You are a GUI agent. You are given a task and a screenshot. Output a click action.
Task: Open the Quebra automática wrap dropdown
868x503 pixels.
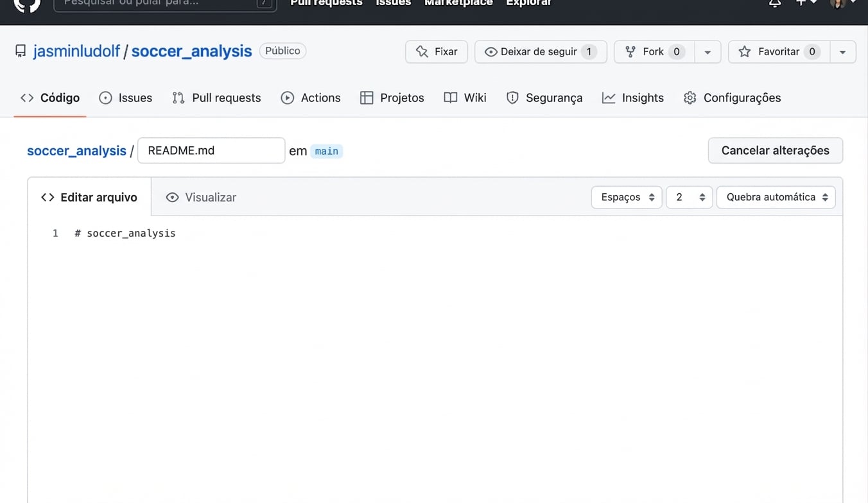(776, 198)
